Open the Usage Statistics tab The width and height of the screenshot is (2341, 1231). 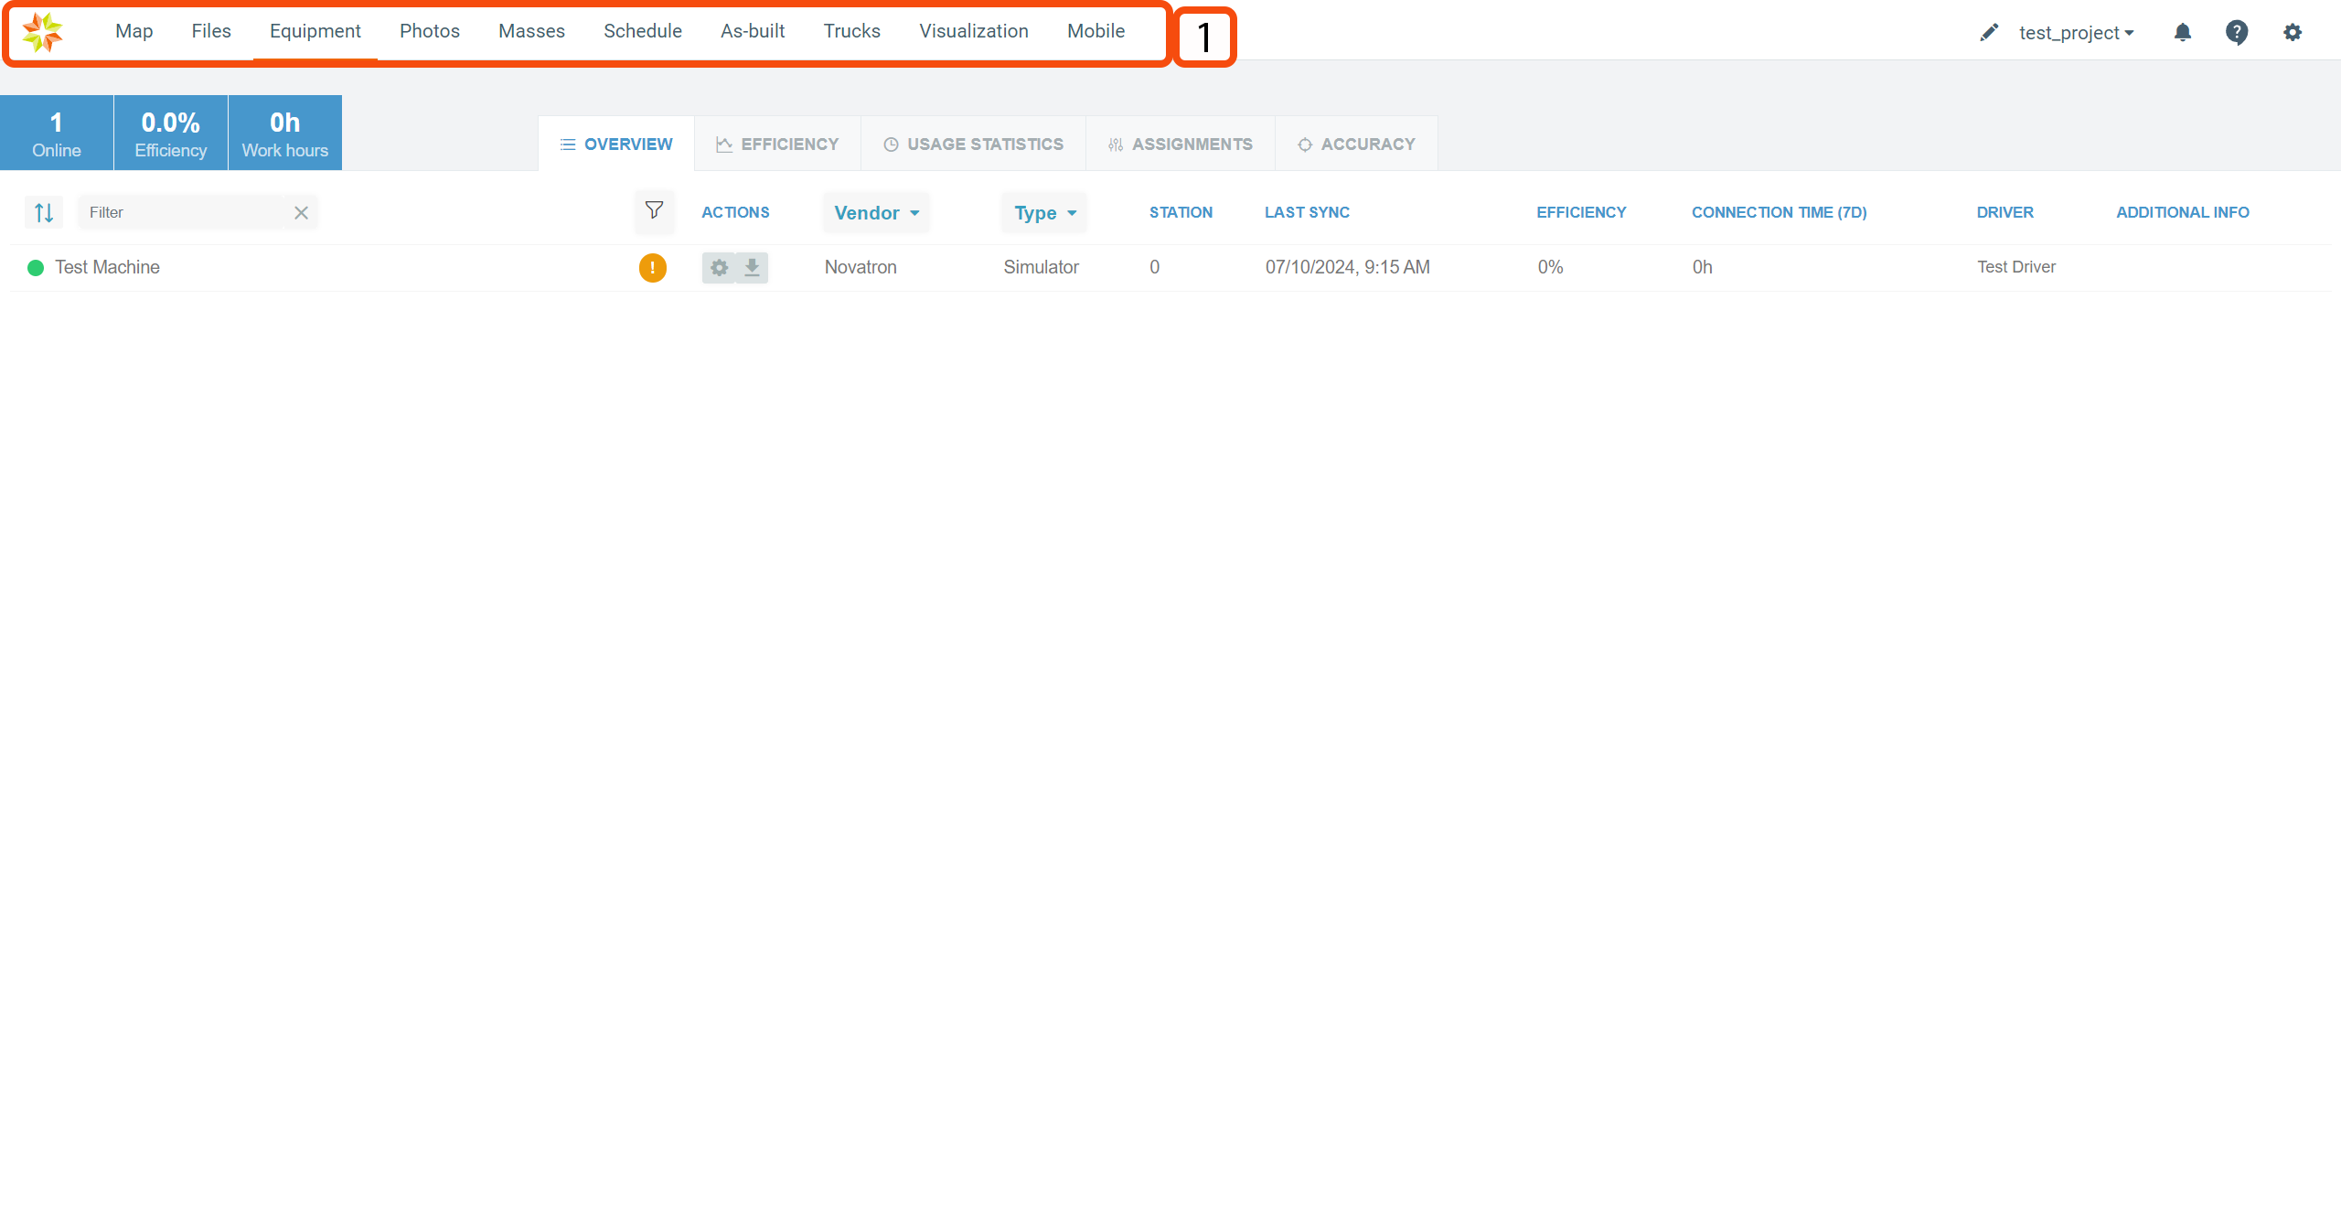(x=973, y=145)
